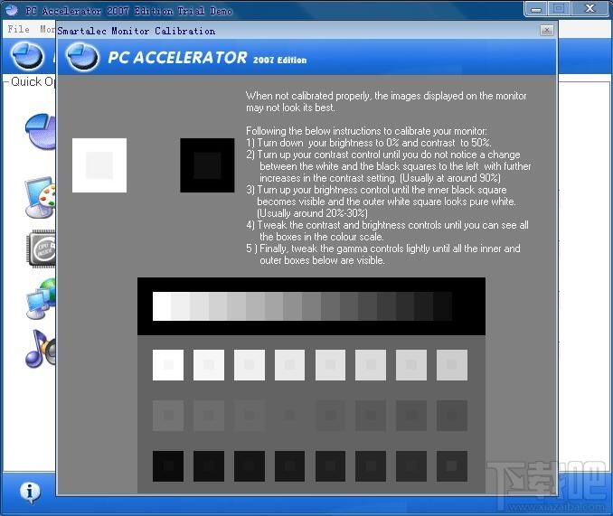Close the Smartalec Monitor Calibration dialog
This screenshot has width=613, height=516.
click(546, 31)
